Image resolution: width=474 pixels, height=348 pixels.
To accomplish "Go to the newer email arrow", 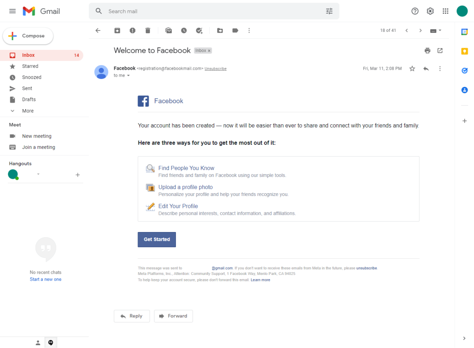I will pyautogui.click(x=406, y=31).
